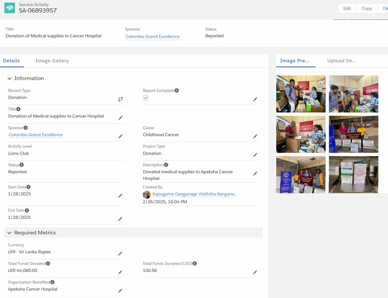Click the Copy button
The width and height of the screenshot is (388, 298).
(367, 8)
